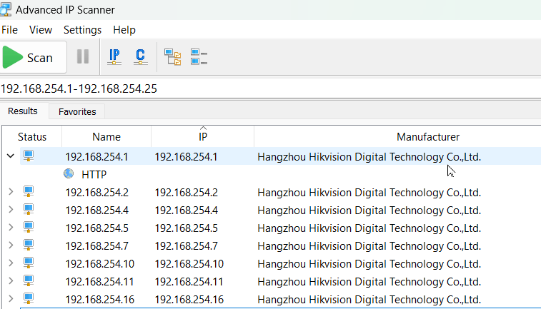Image resolution: width=541 pixels, height=309 pixels.
Task: Switch to the Favorites tab
Action: coord(77,111)
